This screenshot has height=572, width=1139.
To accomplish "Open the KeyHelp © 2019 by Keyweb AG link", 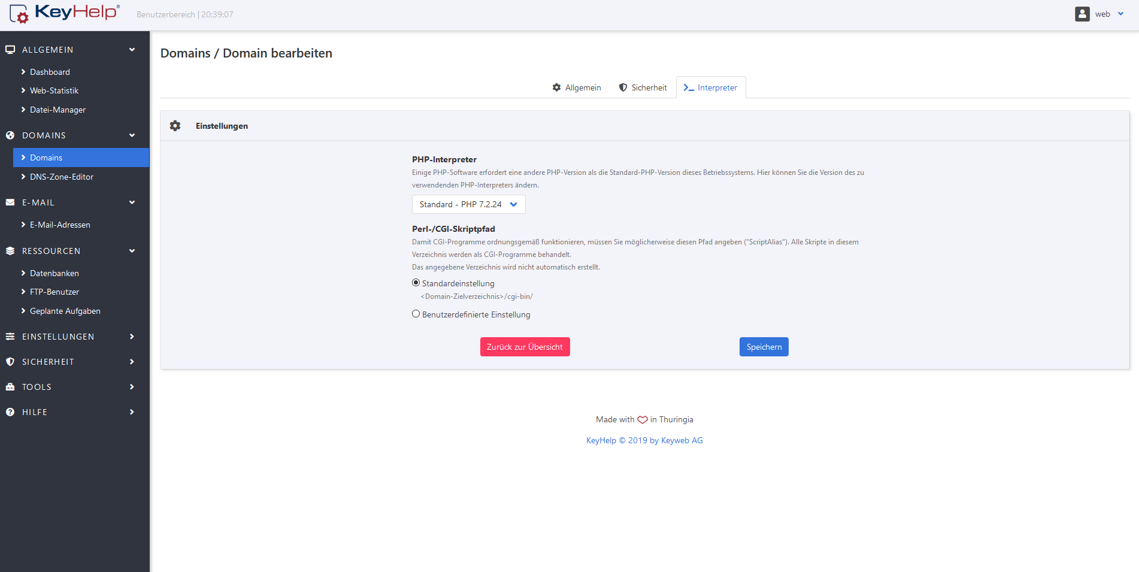I will tap(644, 440).
